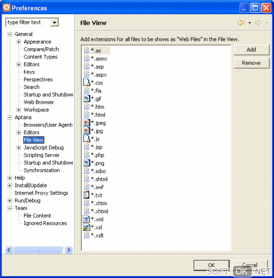Click the file icon beside *.swf
This screenshot has height=278, width=274.
click(x=86, y=187)
